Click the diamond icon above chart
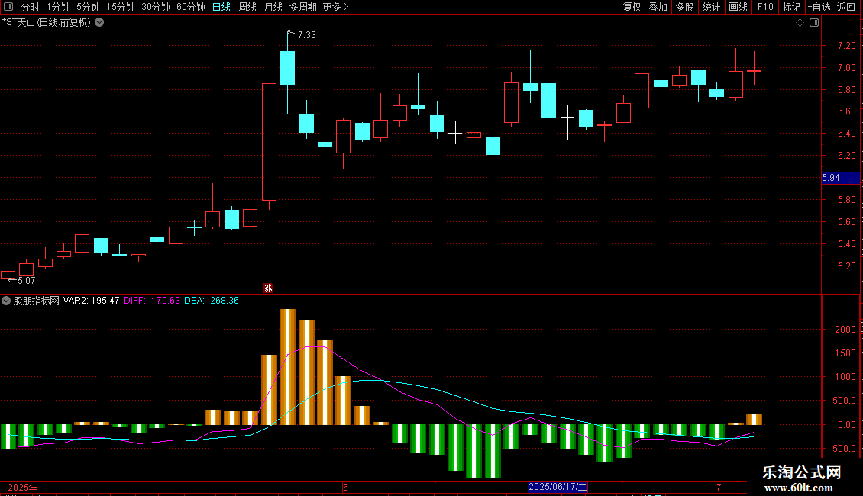The height and width of the screenshot is (496, 863). point(800,23)
